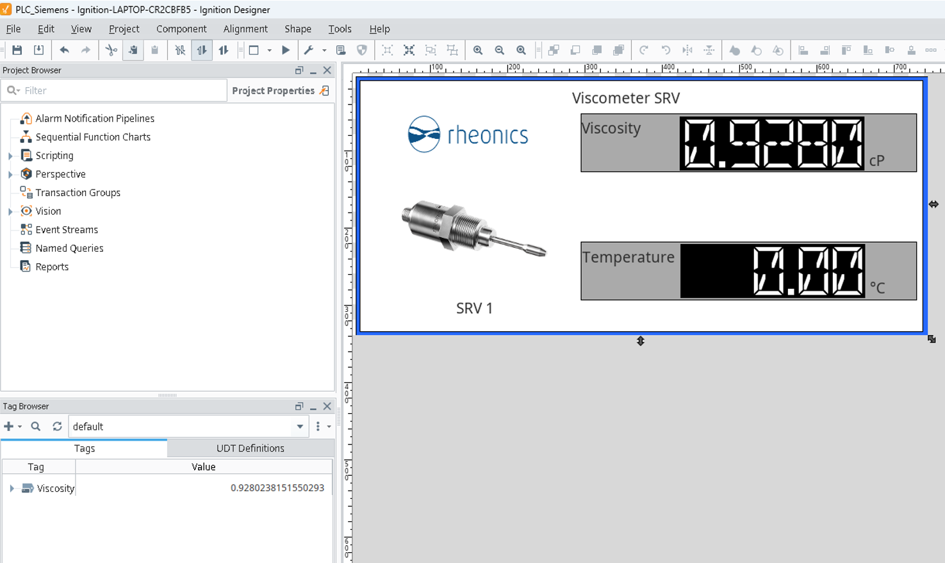Undock the Project Browser panel
The width and height of the screenshot is (945, 563).
coord(299,70)
